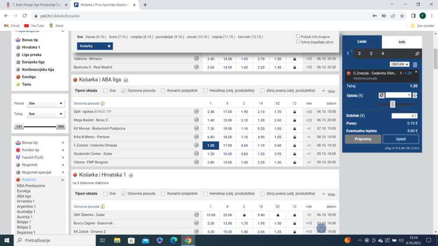The width and height of the screenshot is (438, 246).
Task: Click the refresh icon next to Uplata
Action: pyautogui.click(x=381, y=95)
